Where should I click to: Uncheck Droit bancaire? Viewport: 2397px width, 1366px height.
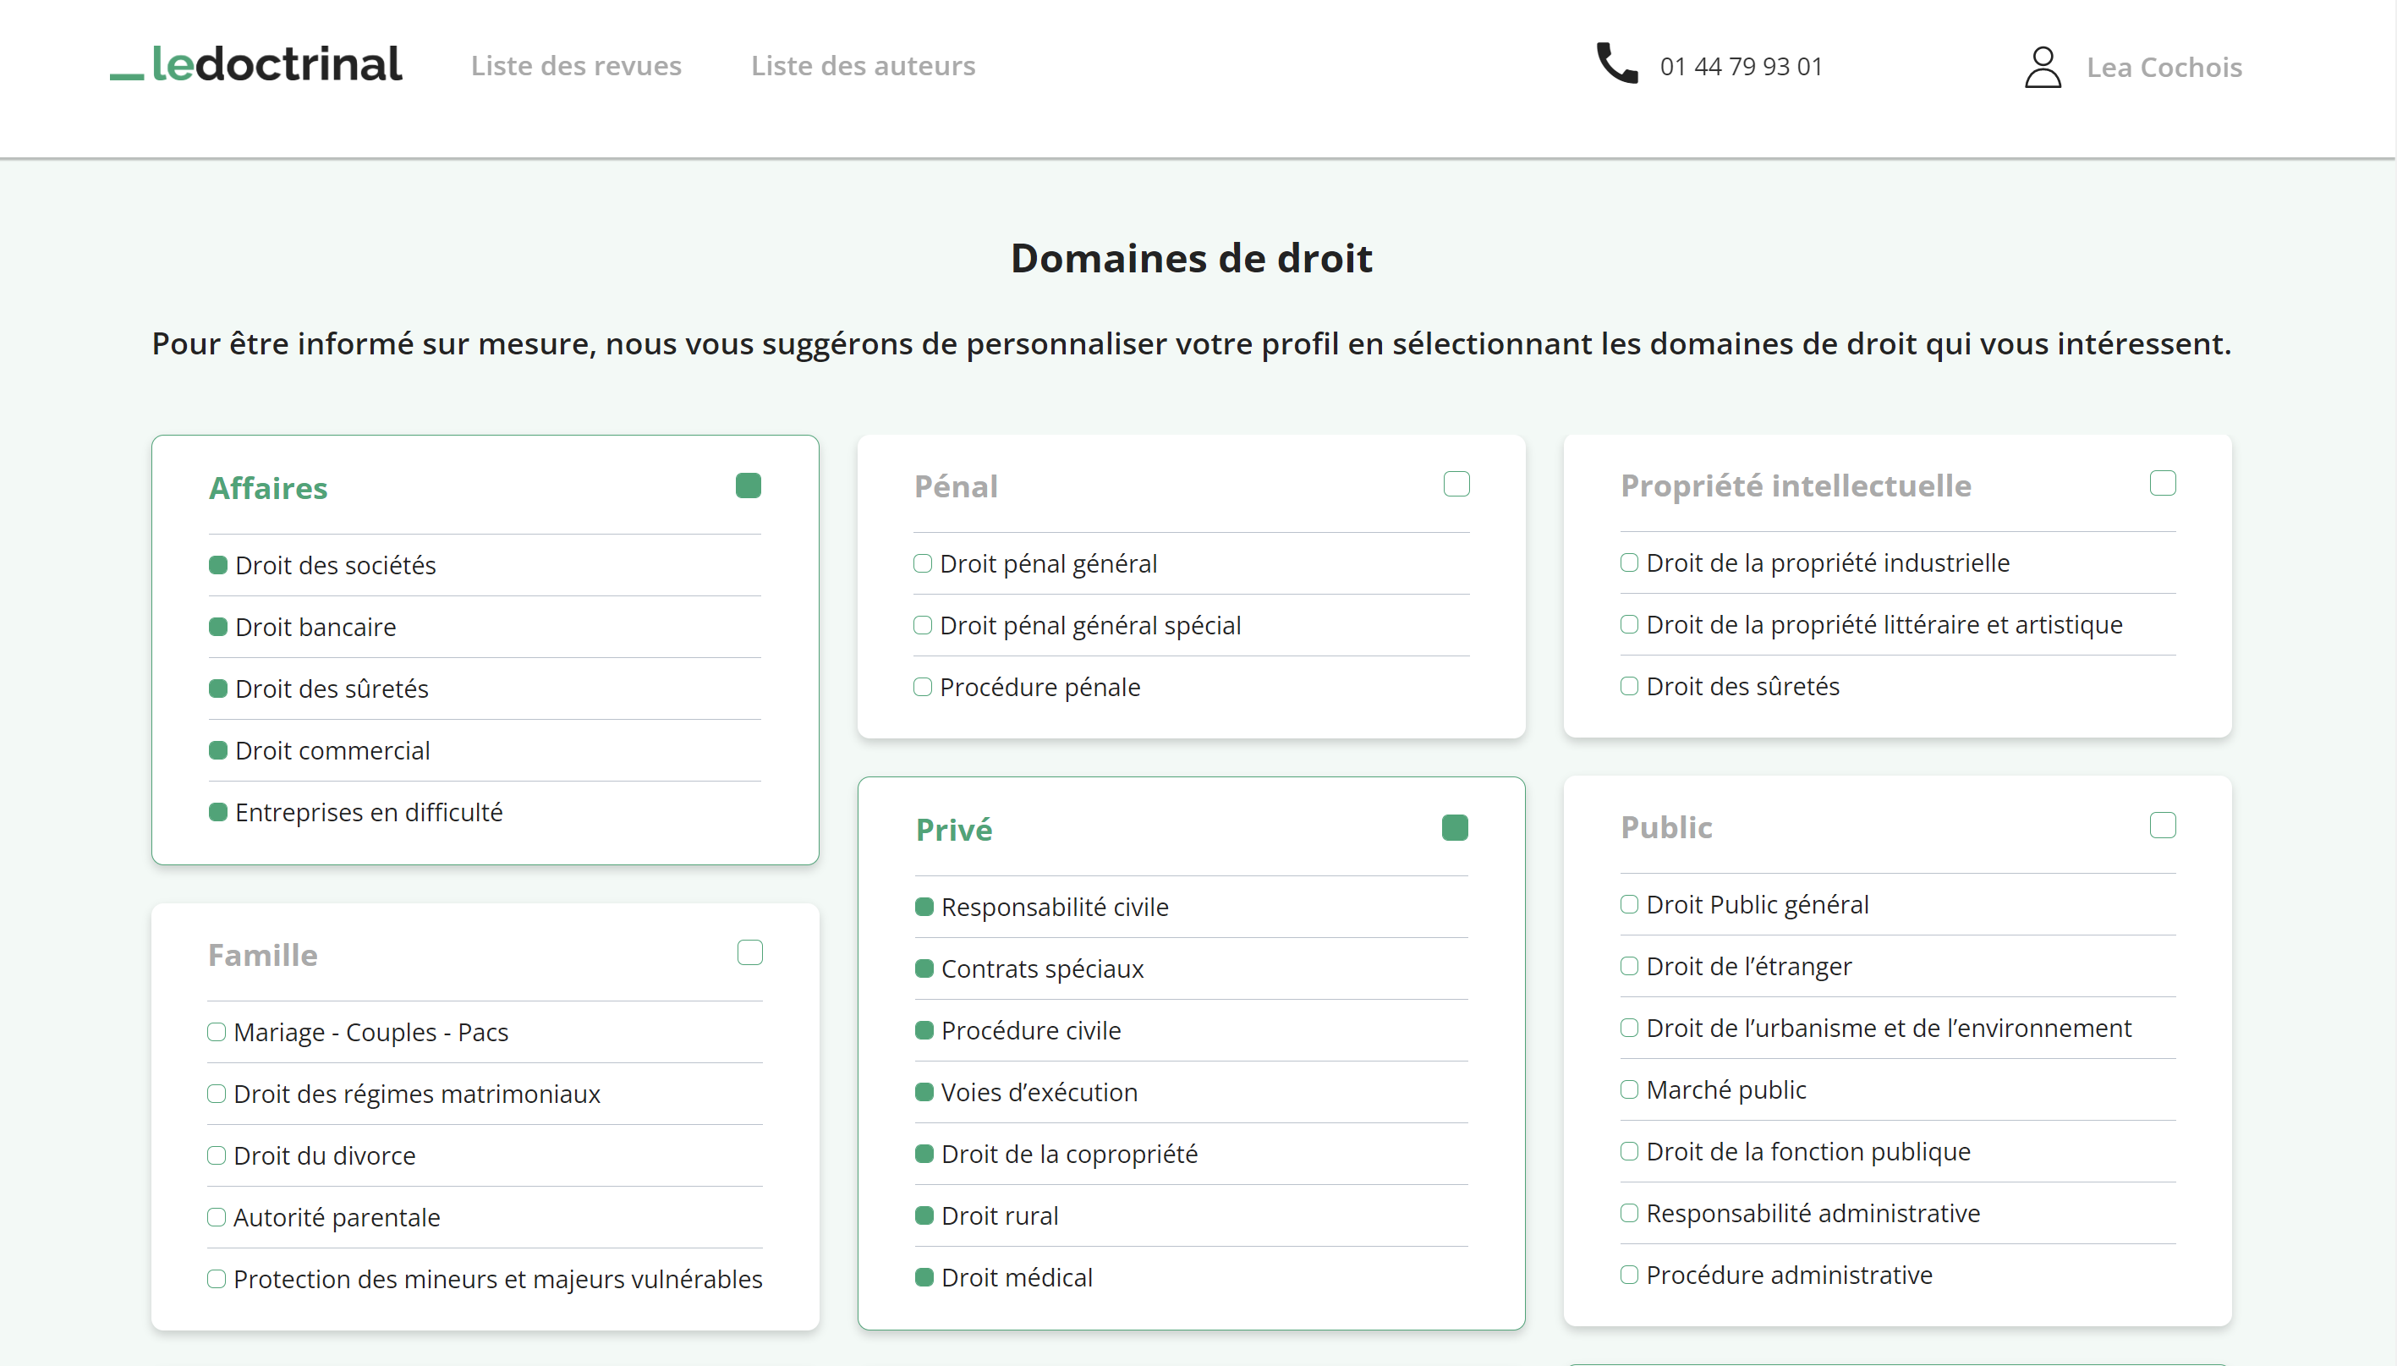point(218,627)
